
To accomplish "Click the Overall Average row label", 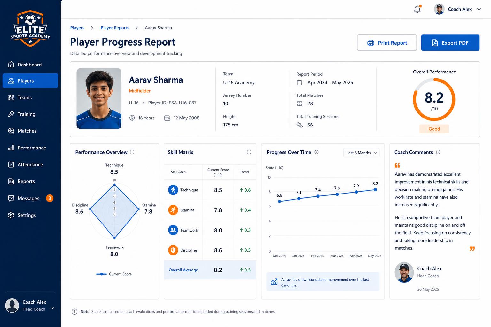I will [x=183, y=270].
